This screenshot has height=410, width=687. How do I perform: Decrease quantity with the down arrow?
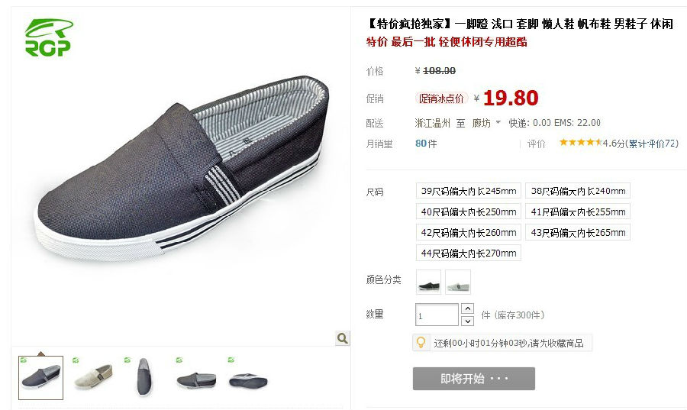tap(467, 321)
